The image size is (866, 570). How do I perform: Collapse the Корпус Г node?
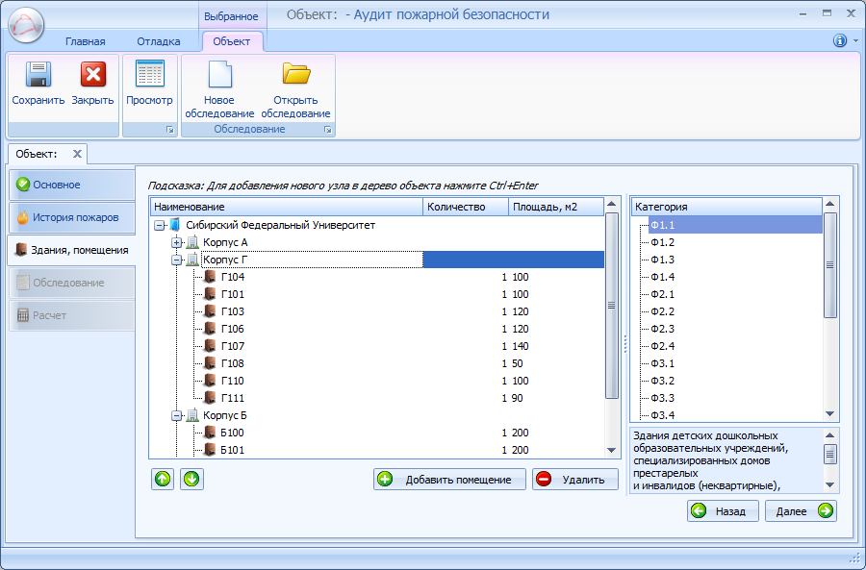(176, 260)
